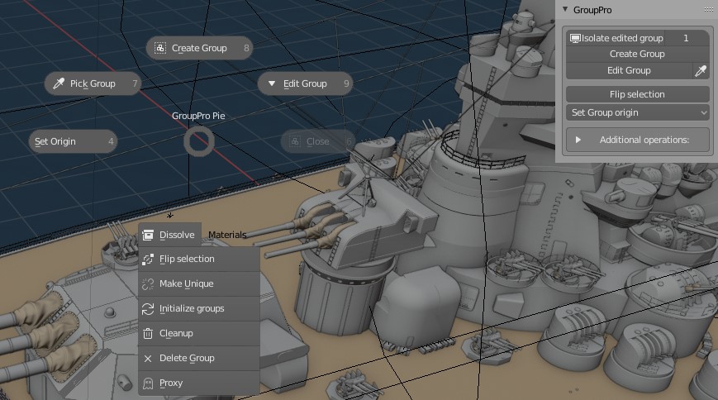Image resolution: width=718 pixels, height=400 pixels.
Task: Select Make Unique in the menu
Action: (x=199, y=284)
